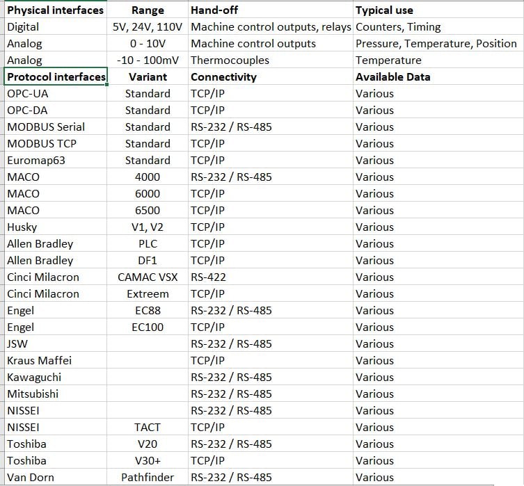Select the 'MODBUS Serial' cell
This screenshot has width=524, height=486.
56,127
